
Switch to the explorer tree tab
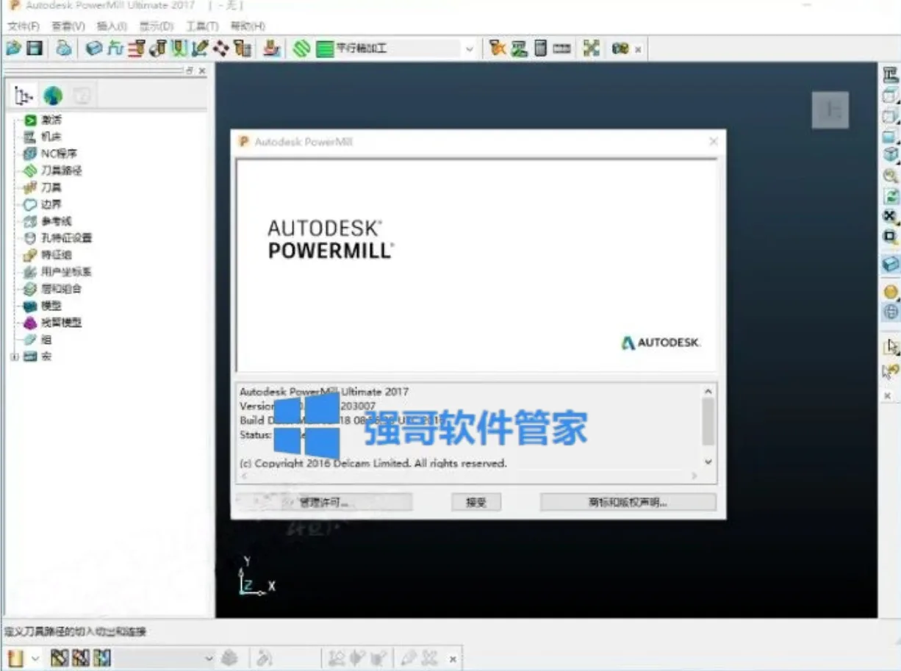coord(24,95)
